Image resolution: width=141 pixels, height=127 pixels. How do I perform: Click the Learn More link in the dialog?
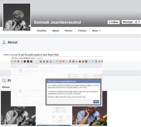coord(83,87)
